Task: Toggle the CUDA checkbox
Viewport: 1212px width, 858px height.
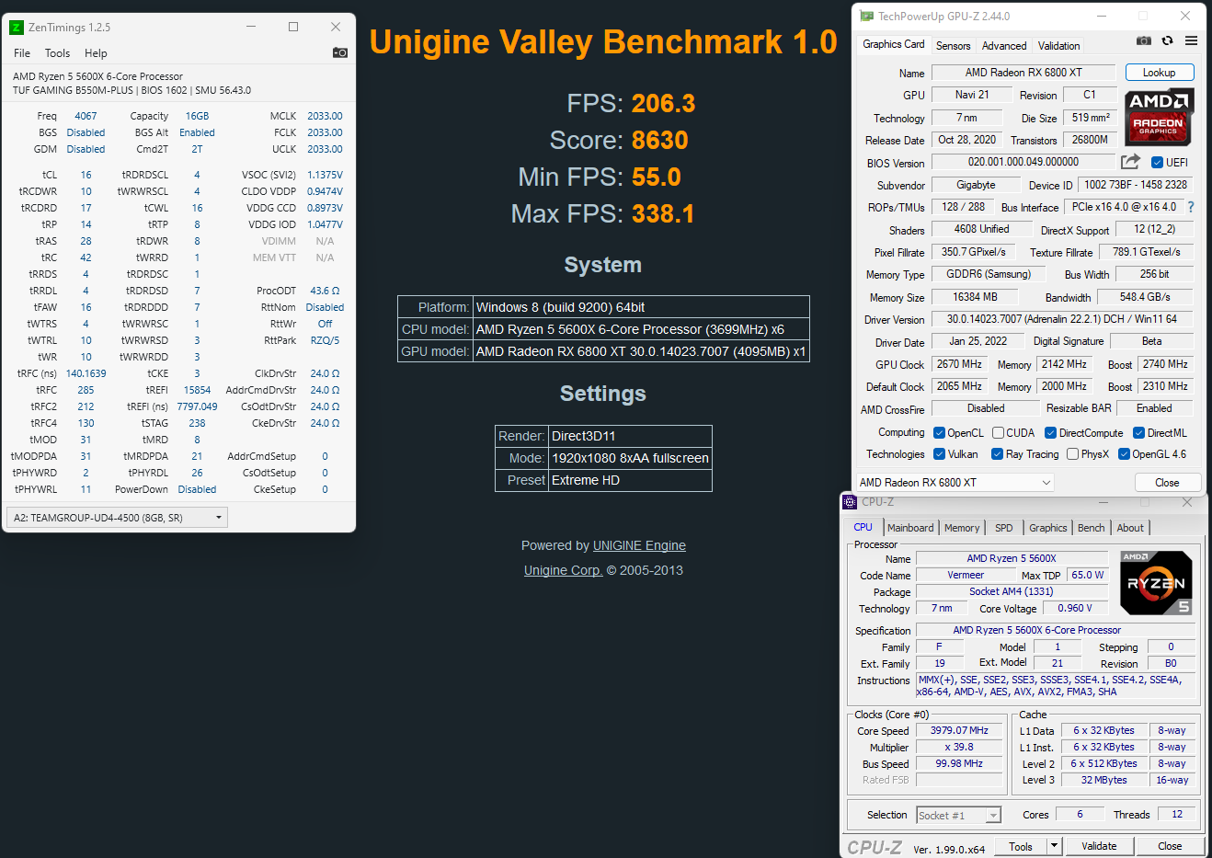Action: tap(998, 433)
